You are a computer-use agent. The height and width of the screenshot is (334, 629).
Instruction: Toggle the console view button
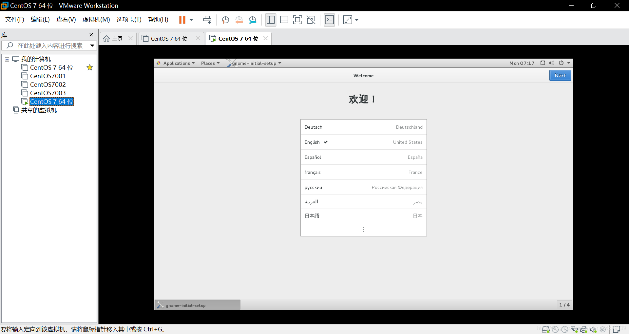pos(329,20)
